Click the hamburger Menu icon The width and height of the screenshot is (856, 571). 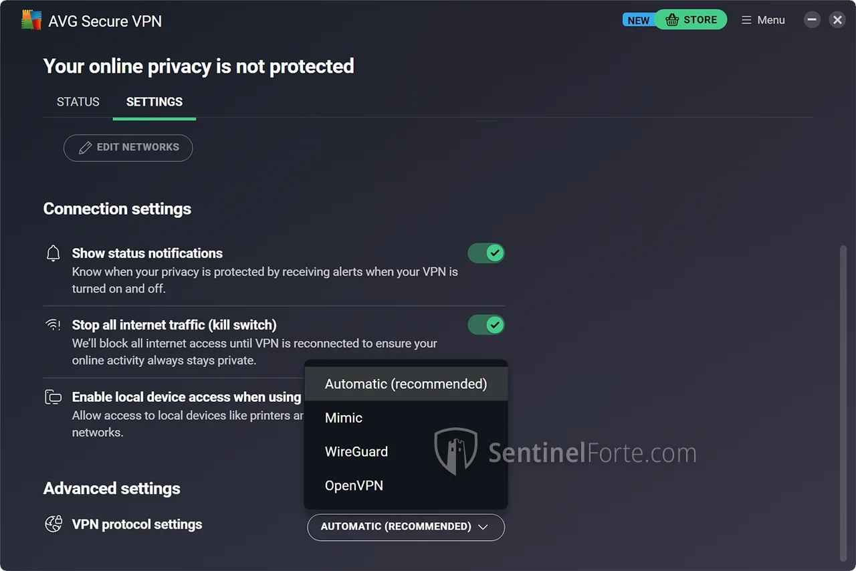pyautogui.click(x=747, y=20)
